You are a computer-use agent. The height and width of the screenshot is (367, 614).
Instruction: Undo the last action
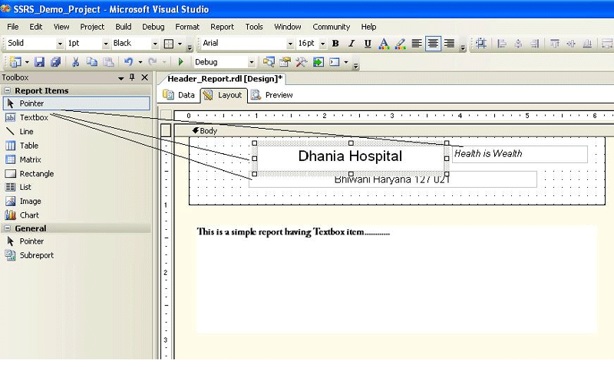click(128, 62)
